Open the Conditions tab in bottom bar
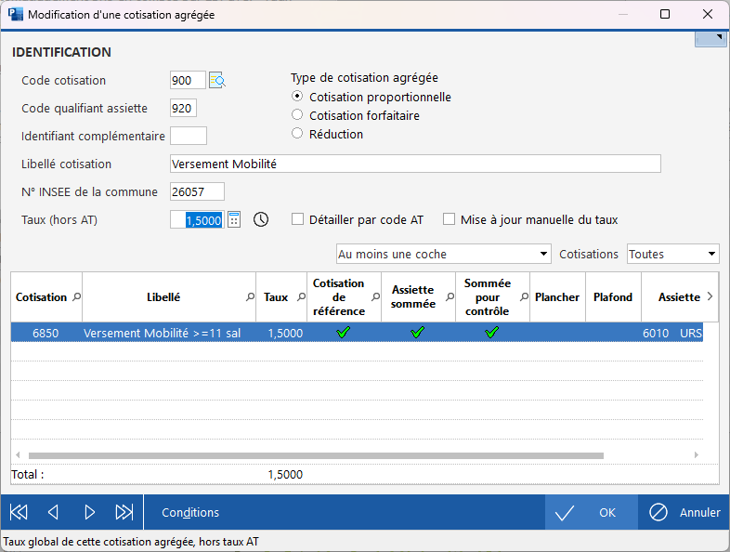This screenshot has height=552, width=730. pyautogui.click(x=190, y=512)
